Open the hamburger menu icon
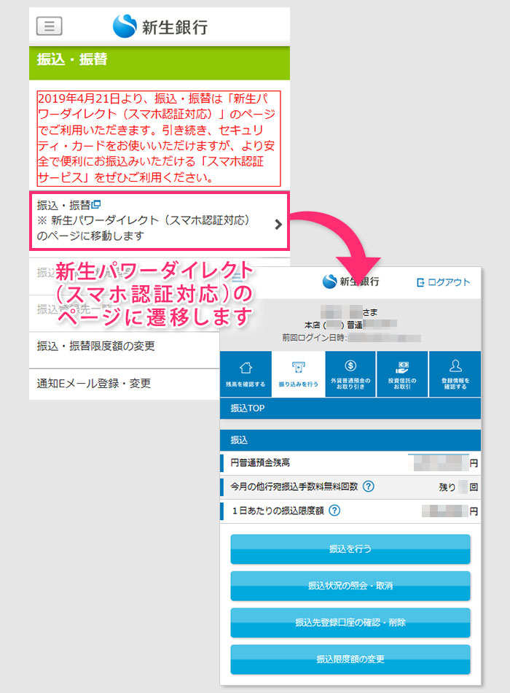 pyautogui.click(x=49, y=26)
